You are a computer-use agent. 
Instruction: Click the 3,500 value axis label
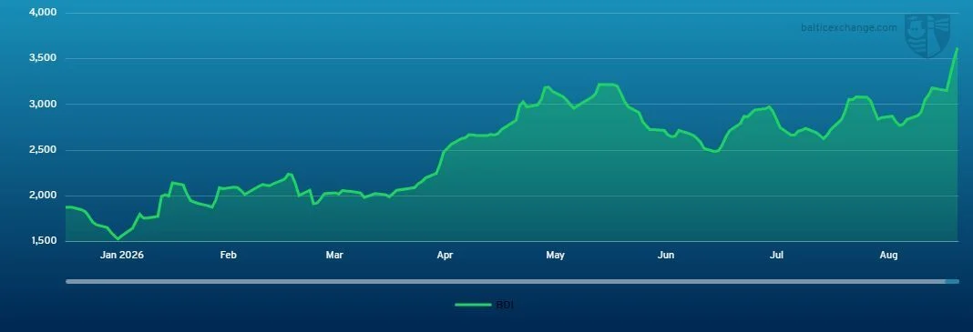pos(43,58)
